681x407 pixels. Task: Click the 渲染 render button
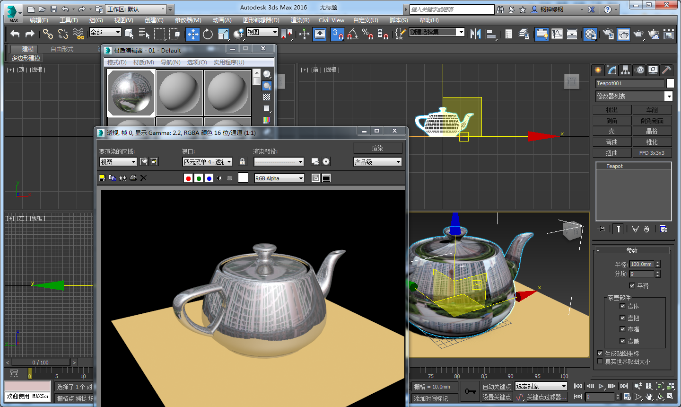click(x=377, y=148)
